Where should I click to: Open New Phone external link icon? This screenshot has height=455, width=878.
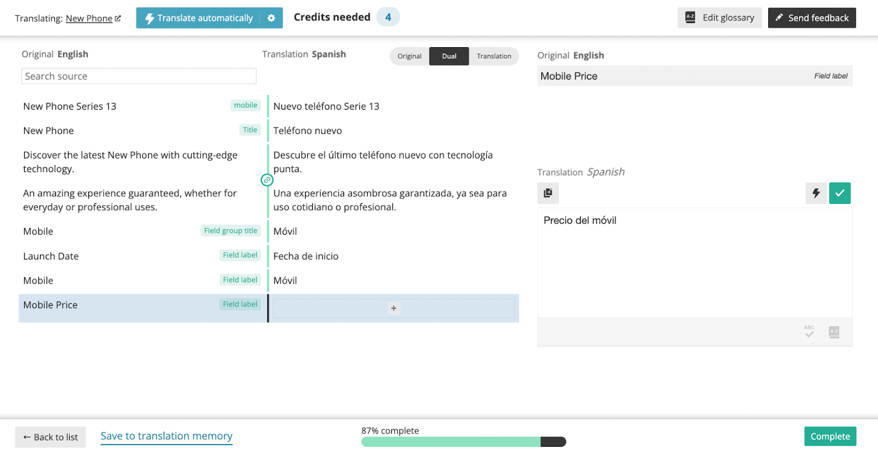(118, 19)
